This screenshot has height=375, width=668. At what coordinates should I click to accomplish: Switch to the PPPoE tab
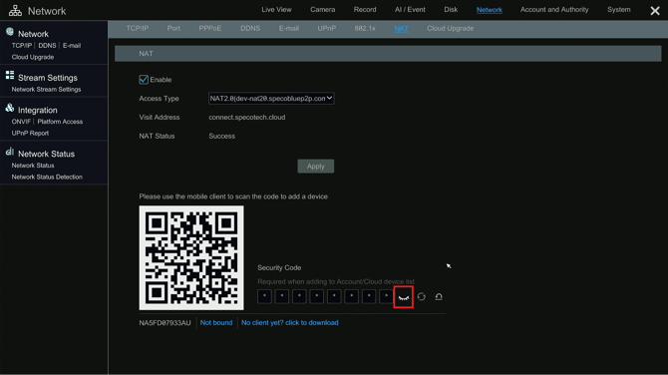click(x=210, y=29)
